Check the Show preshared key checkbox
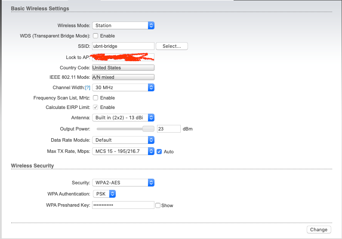 point(158,205)
